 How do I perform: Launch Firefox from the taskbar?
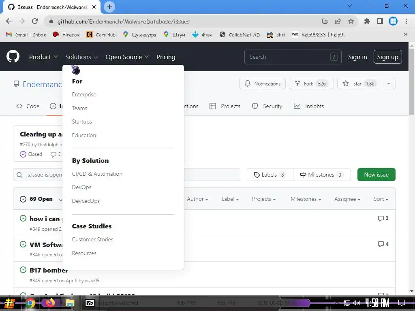pyautogui.click(x=50, y=303)
